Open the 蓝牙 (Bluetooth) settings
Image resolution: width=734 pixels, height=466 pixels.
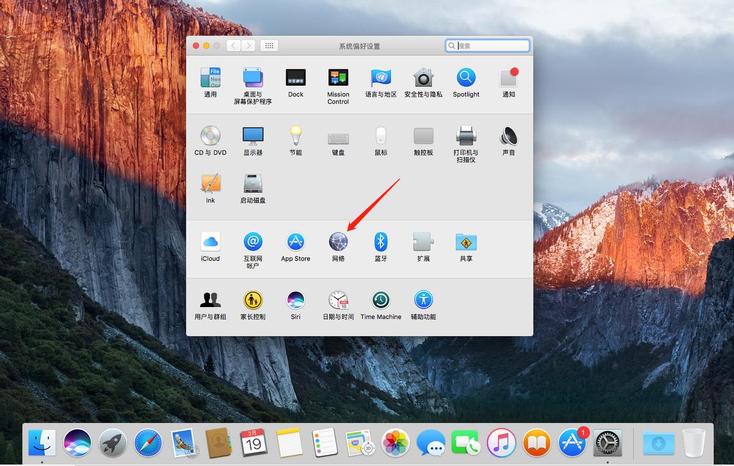coord(380,242)
